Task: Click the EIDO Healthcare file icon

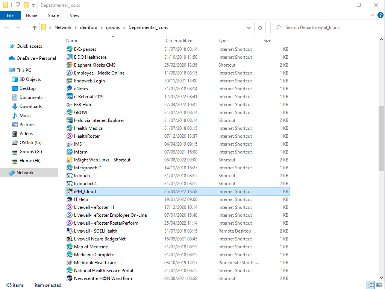Action: click(70, 57)
